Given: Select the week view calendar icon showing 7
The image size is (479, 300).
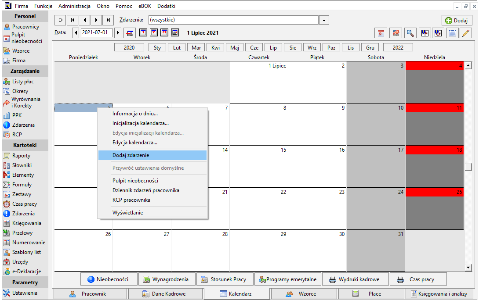Looking at the screenshot, I should [154, 32].
